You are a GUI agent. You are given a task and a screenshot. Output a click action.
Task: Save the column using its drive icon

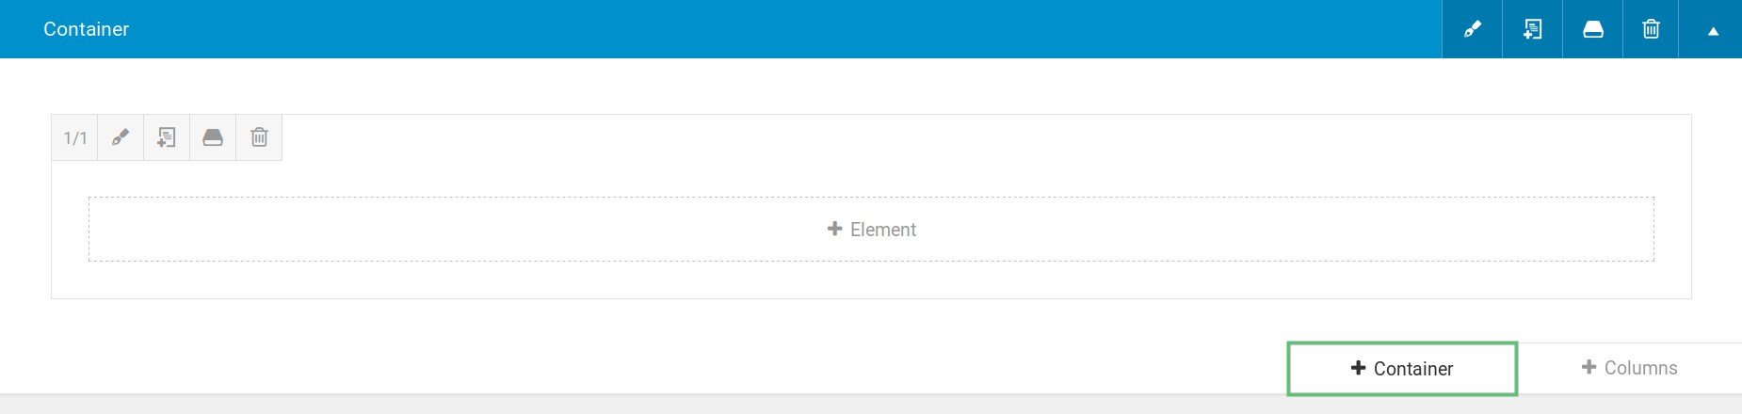tap(213, 138)
